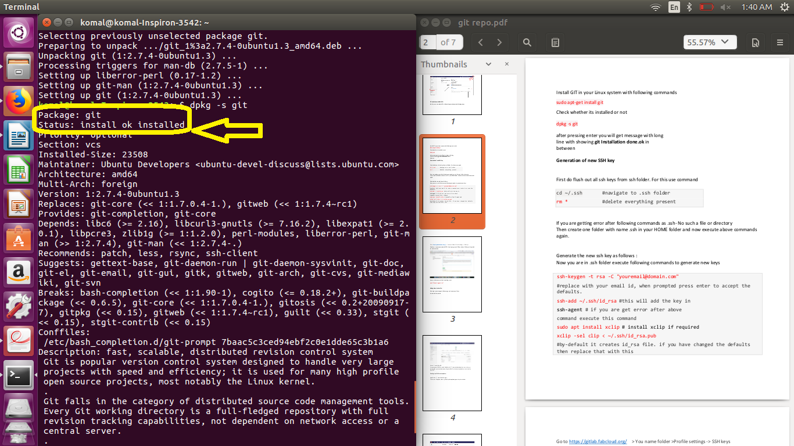The width and height of the screenshot is (794, 446).
Task: Click 'Multi-Arch: foreign' terminal line
Action: (88, 184)
